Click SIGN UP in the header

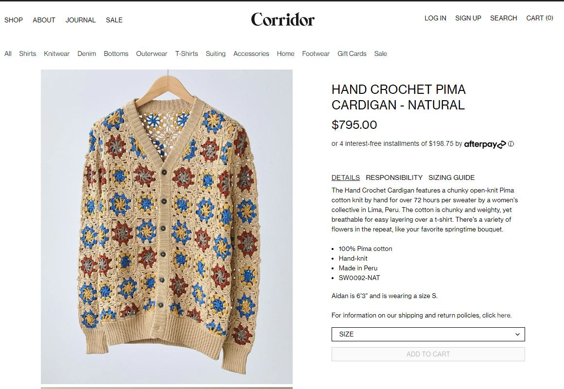468,18
